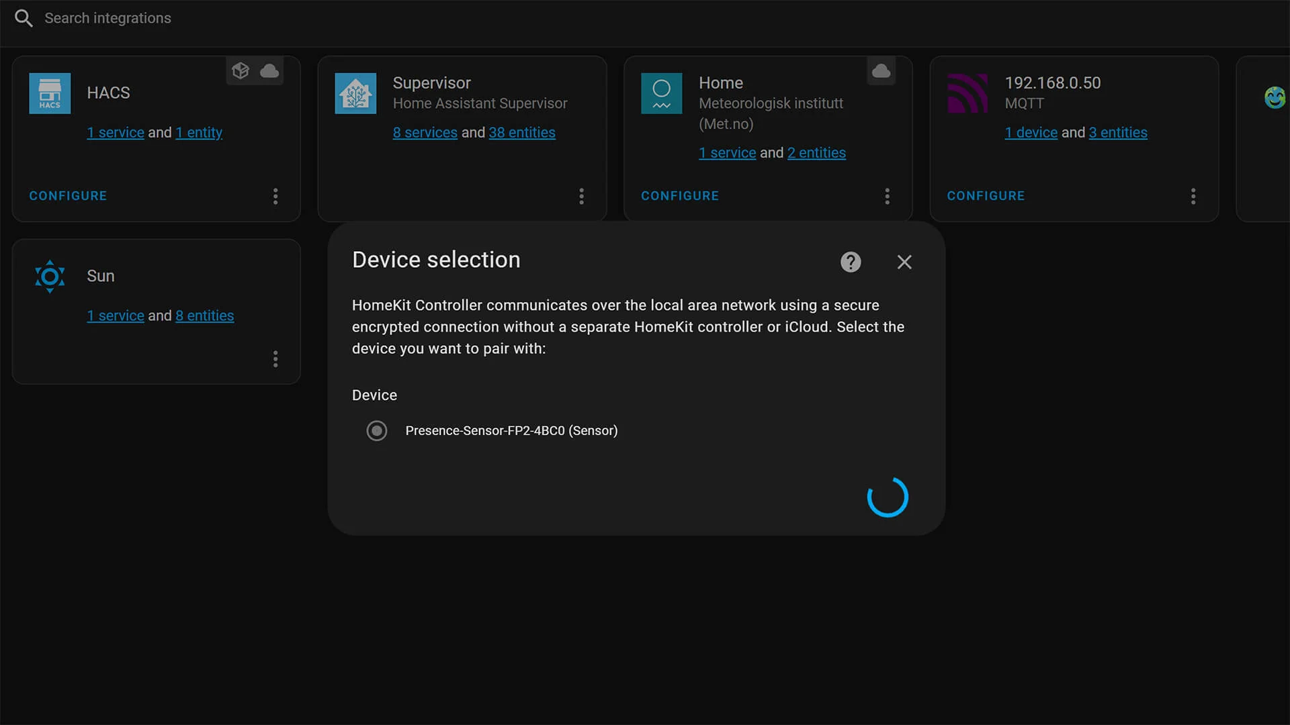
Task: Click the HACS card title
Action: (x=108, y=93)
